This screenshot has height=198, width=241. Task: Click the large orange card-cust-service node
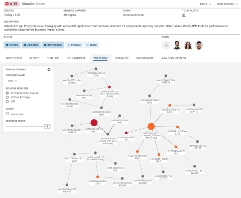click(x=151, y=126)
